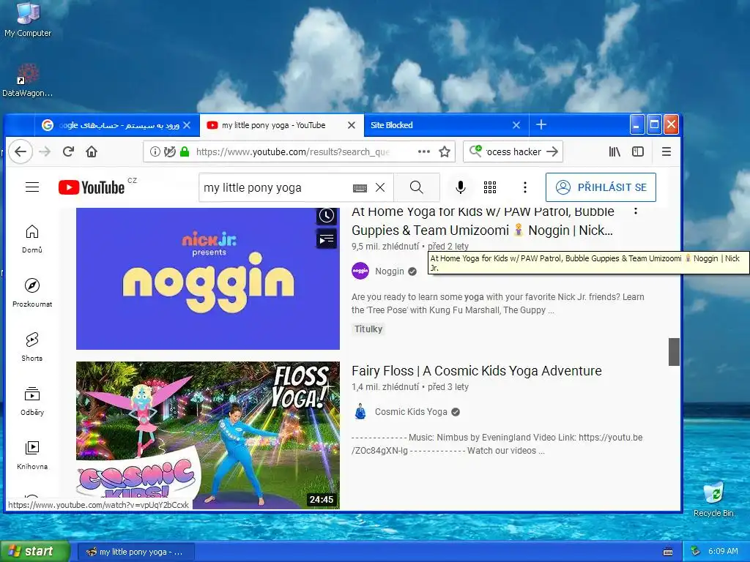This screenshot has height=562, width=750.
Task: Open Knihovna in the sidebar
Action: tap(32, 455)
